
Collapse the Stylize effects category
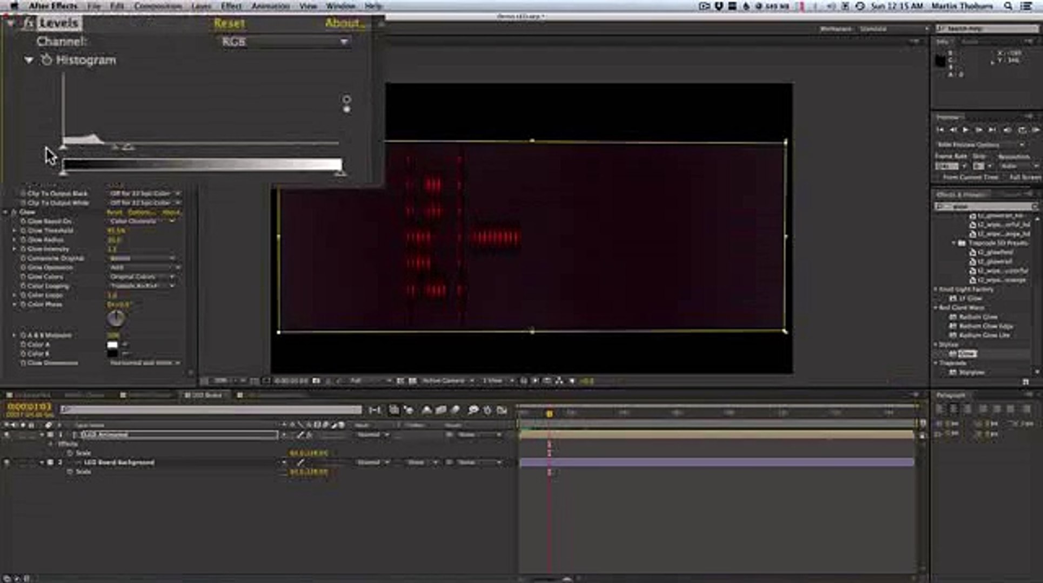pyautogui.click(x=936, y=344)
